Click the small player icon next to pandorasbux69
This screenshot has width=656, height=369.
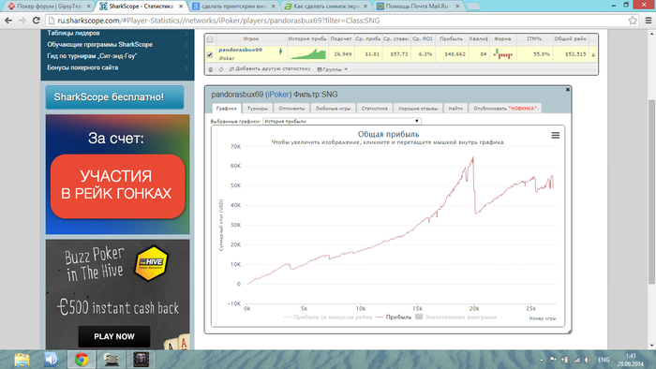pos(280,52)
